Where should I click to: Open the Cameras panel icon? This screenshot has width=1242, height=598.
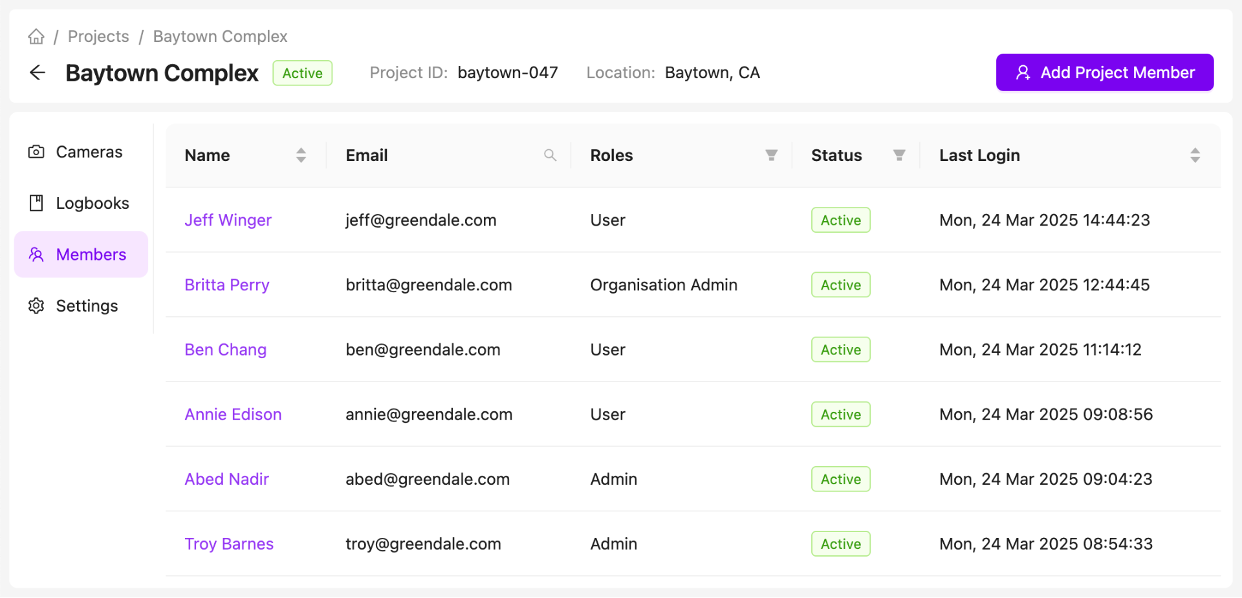36,151
